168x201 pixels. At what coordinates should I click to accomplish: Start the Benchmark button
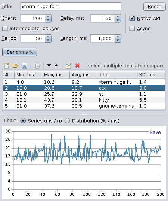20,52
